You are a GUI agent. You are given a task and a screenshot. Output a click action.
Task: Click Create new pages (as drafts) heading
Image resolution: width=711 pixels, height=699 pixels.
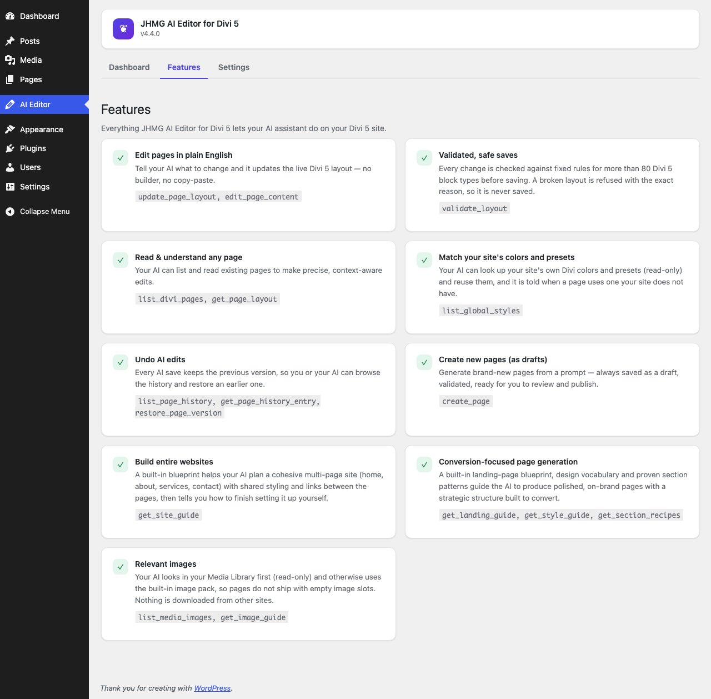pos(493,360)
